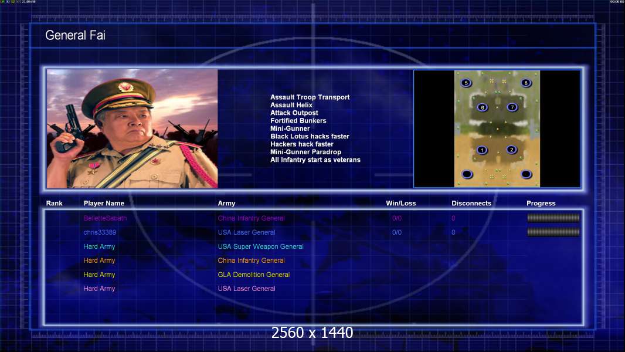
Task: Click disconnects value 0 for BelletteSabath
Action: pyautogui.click(x=453, y=218)
